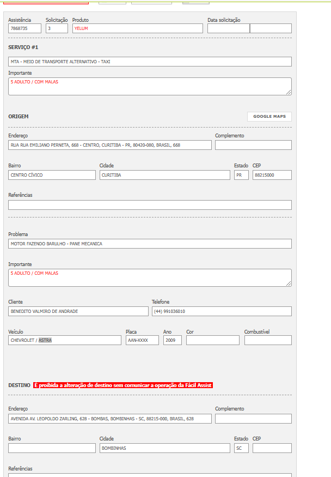Select the destination Cidade field with Bombinhas

click(164, 448)
